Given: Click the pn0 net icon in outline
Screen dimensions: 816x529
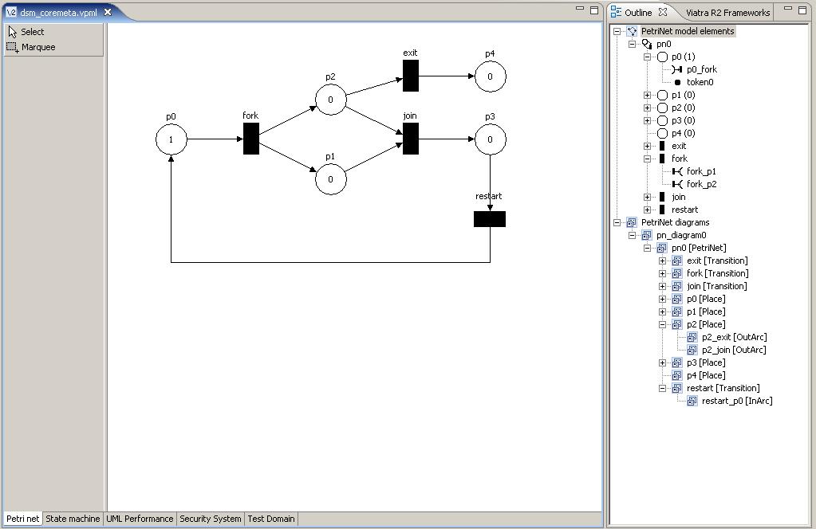Looking at the screenshot, I should click(647, 44).
